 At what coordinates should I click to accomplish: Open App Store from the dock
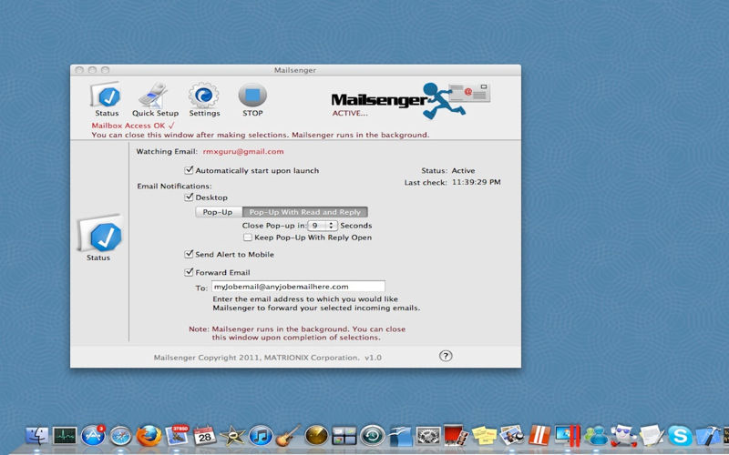93,436
